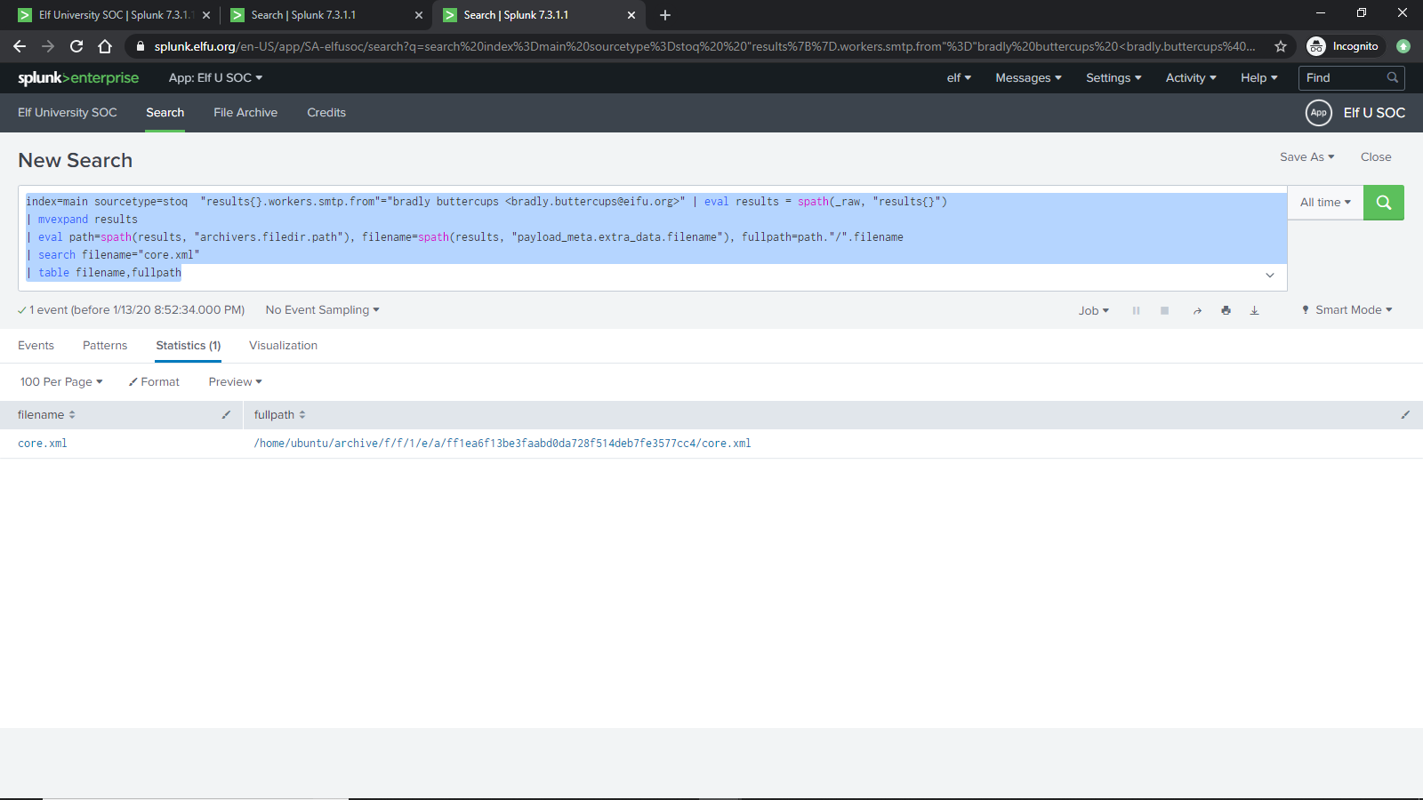The image size is (1423, 800).
Task: Open the Activity dropdown
Action: [x=1191, y=78]
